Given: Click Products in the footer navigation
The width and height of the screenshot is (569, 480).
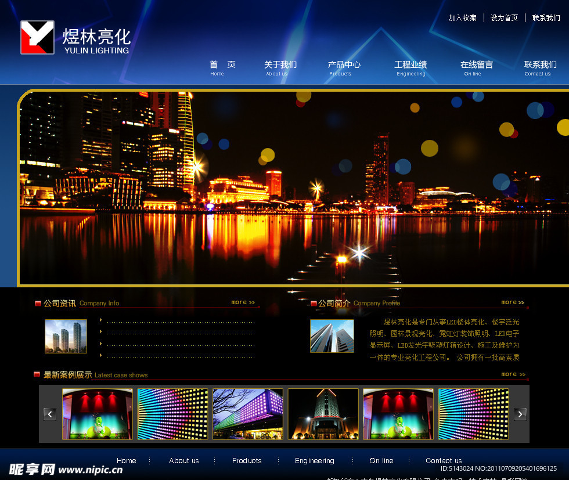Looking at the screenshot, I should point(247,460).
